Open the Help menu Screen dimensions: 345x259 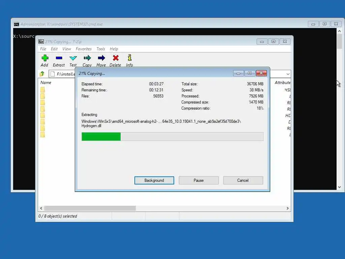(114, 49)
